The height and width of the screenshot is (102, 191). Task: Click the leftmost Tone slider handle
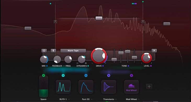pos(114,60)
